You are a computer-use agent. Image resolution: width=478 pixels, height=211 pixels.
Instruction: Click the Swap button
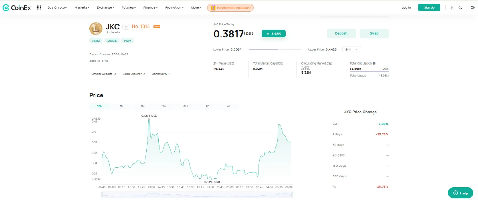click(x=374, y=33)
